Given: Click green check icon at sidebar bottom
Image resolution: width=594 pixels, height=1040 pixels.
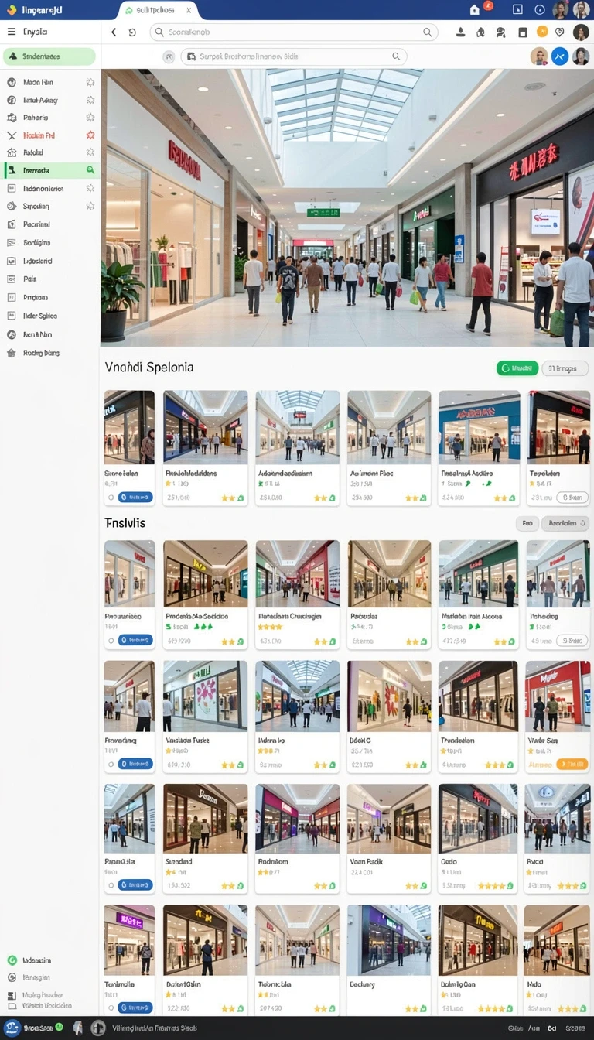Looking at the screenshot, I should pos(12,960).
